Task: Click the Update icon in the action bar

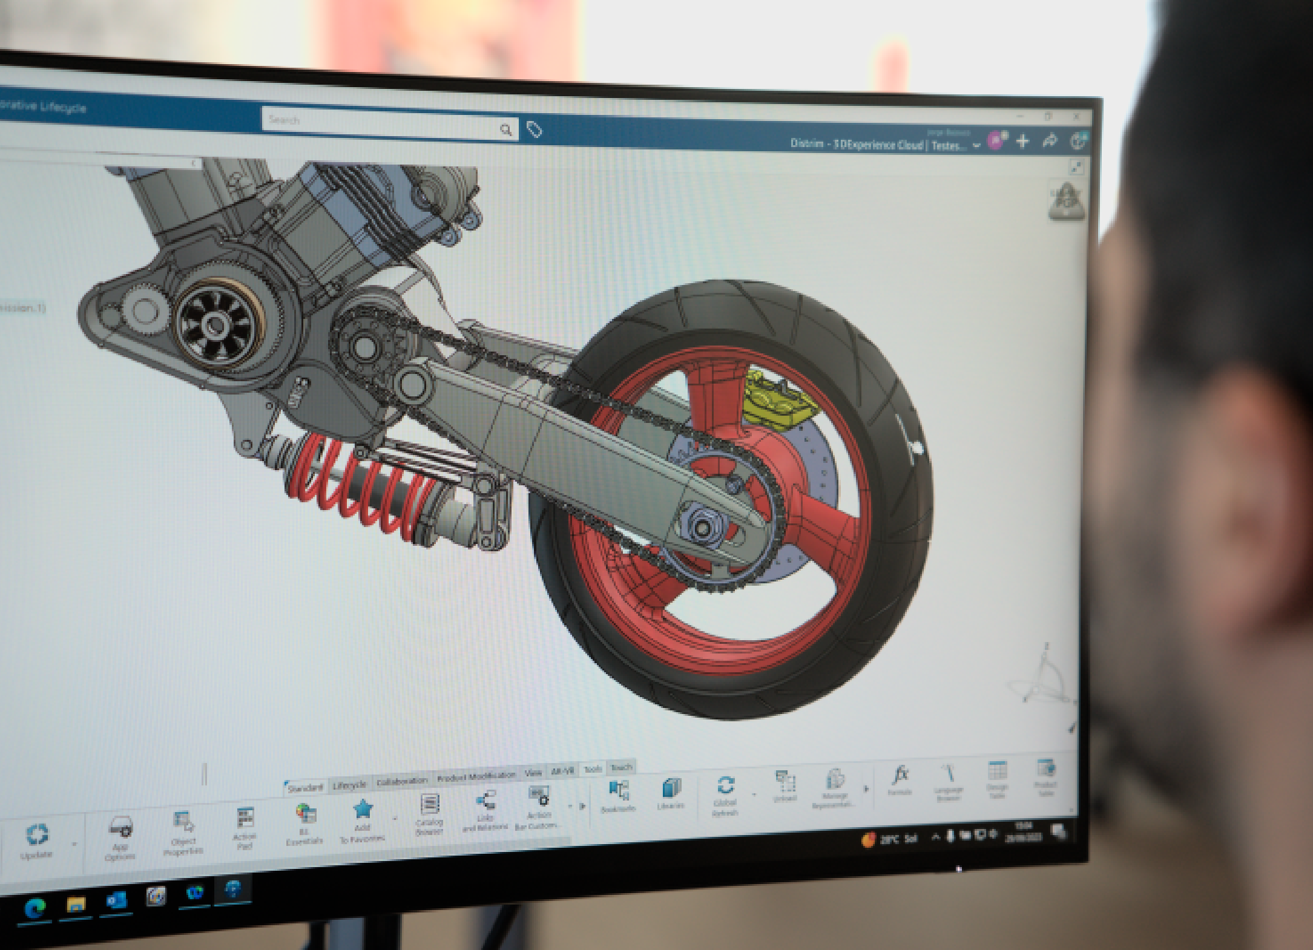Action: [x=37, y=834]
